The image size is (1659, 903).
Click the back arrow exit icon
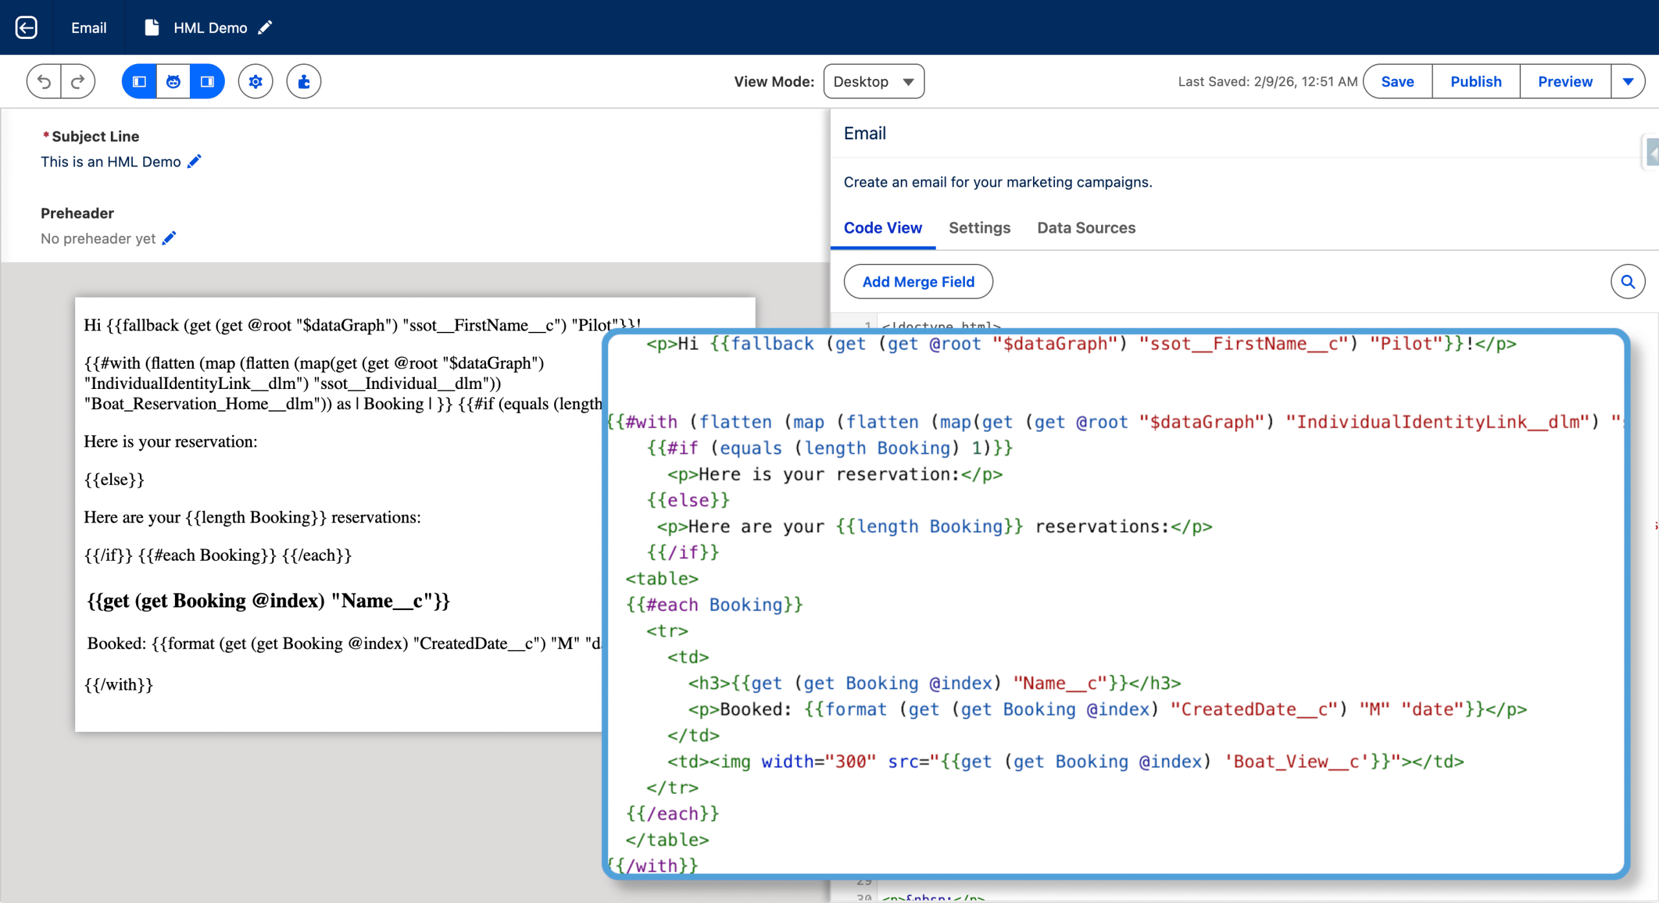click(x=26, y=27)
